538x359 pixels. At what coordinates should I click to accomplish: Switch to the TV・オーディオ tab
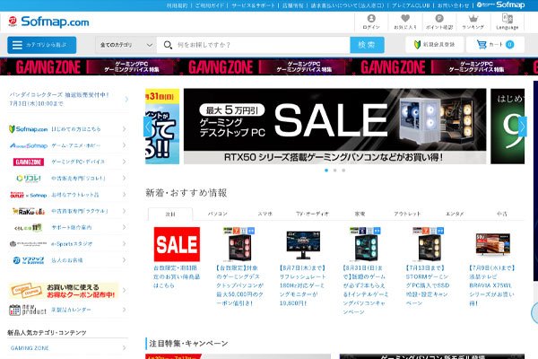click(312, 214)
